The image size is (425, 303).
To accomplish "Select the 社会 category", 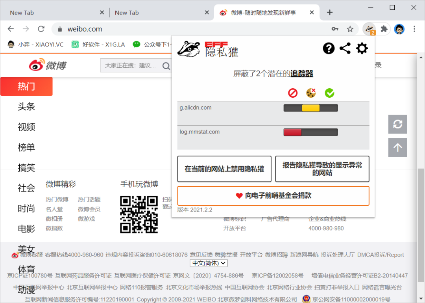I will click(x=26, y=188).
